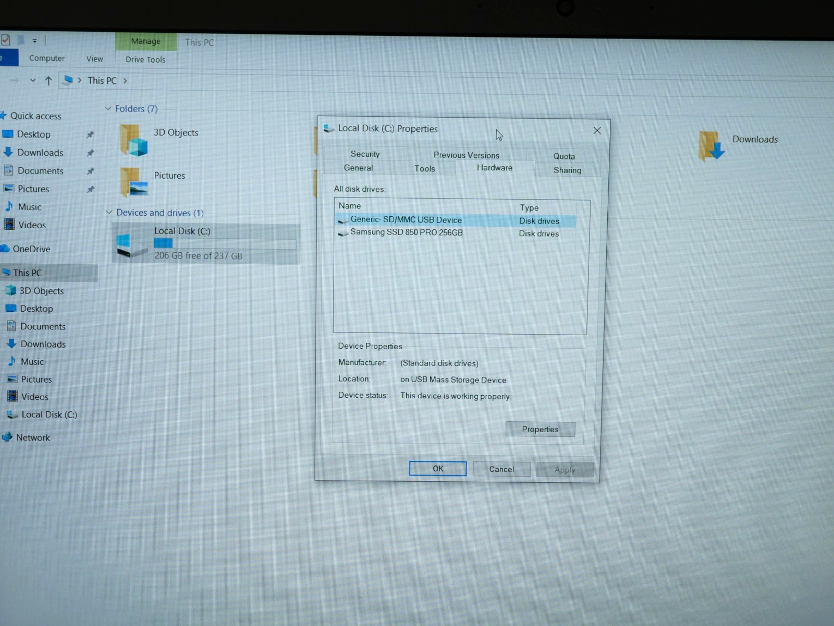The height and width of the screenshot is (626, 834).
Task: Open the Downloads folder icon at right
Action: click(712, 145)
